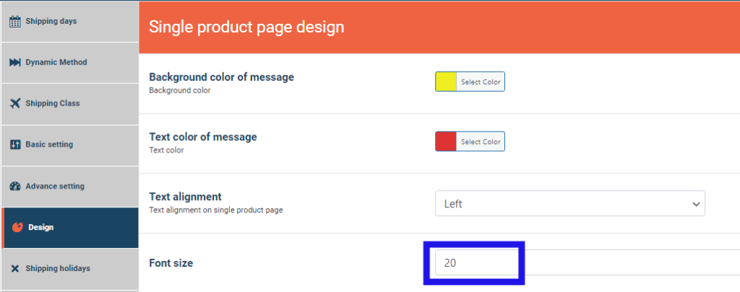Click Select Color for the text color
Viewport: 740px width, 292px height.
click(x=481, y=142)
